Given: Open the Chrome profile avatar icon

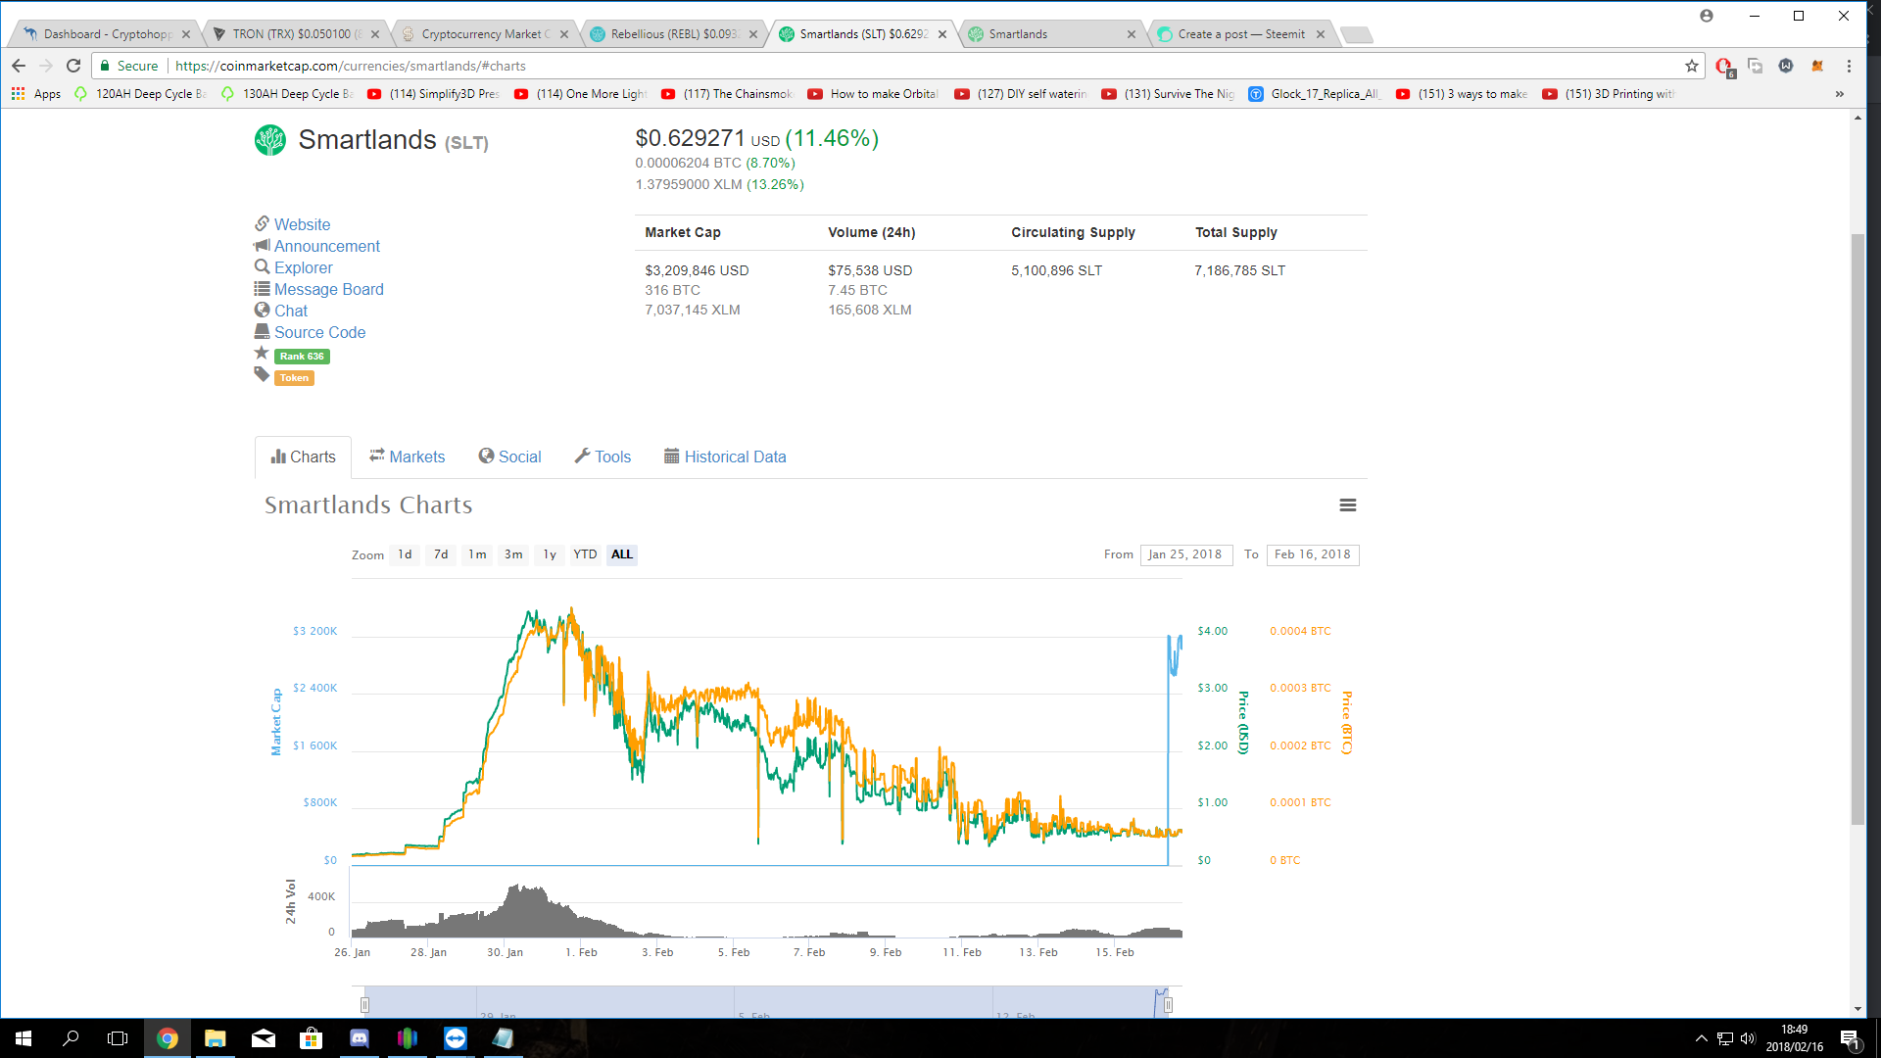Looking at the screenshot, I should point(1707,16).
